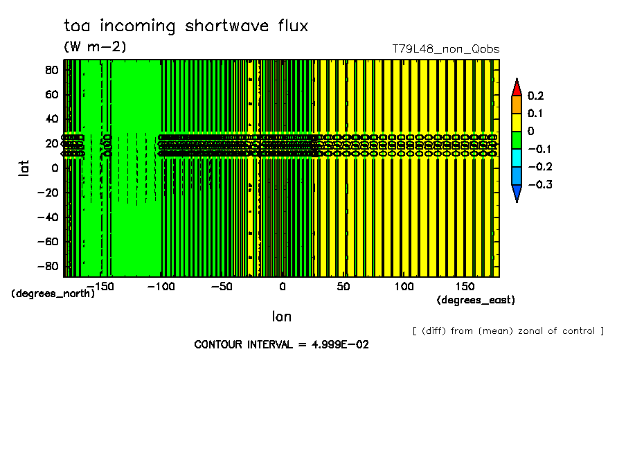
Task: Select the orange colorbar segment
Action: click(516, 104)
